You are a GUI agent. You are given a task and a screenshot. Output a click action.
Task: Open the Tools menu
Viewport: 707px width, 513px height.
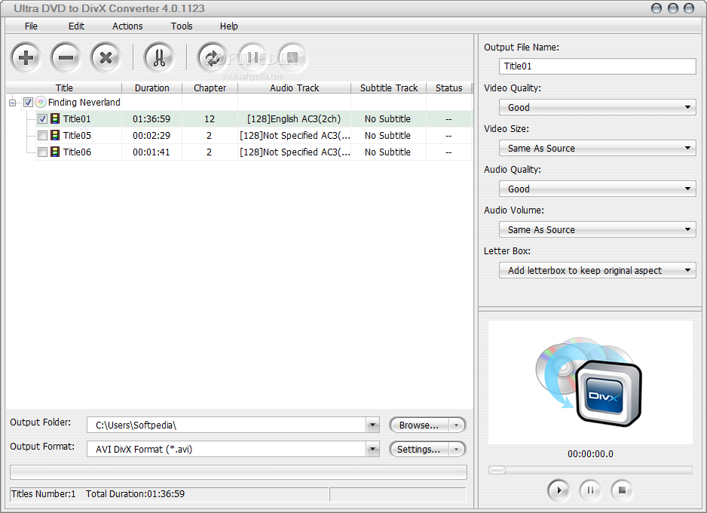[182, 26]
